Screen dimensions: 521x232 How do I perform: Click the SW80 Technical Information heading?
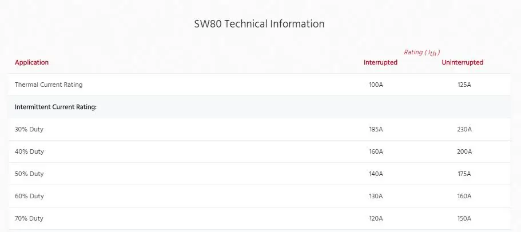click(x=260, y=24)
